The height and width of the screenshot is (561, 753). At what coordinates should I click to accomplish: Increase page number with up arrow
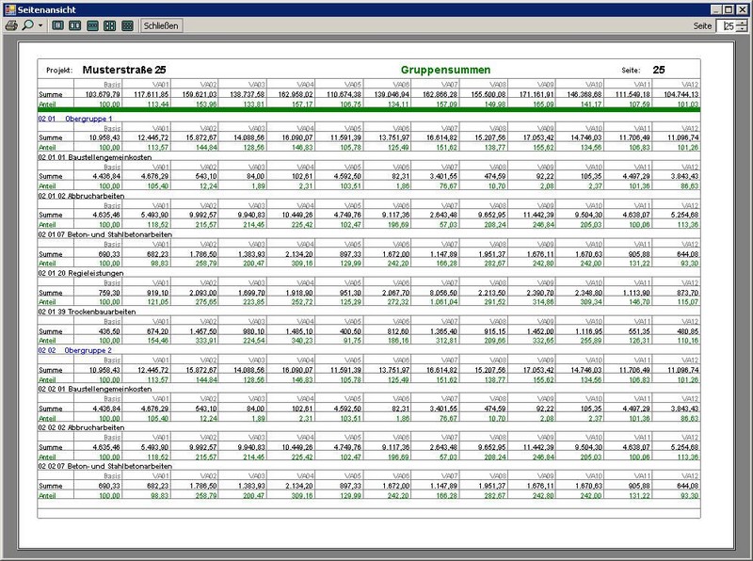pos(743,23)
